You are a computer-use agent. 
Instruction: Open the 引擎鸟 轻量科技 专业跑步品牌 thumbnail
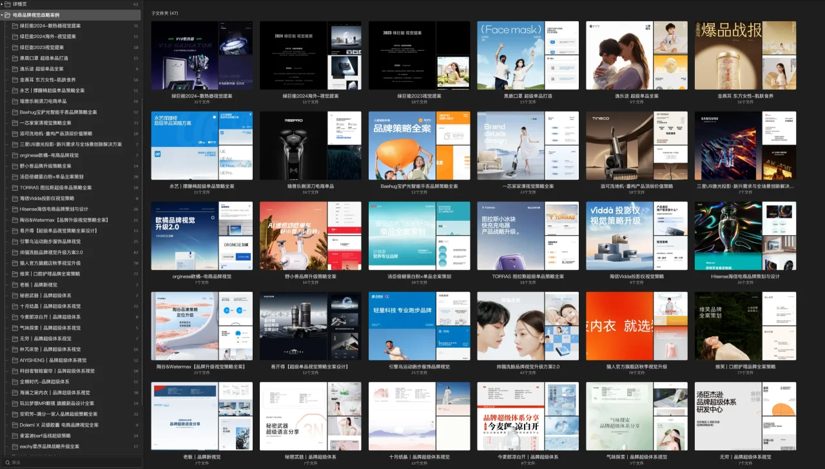419,326
